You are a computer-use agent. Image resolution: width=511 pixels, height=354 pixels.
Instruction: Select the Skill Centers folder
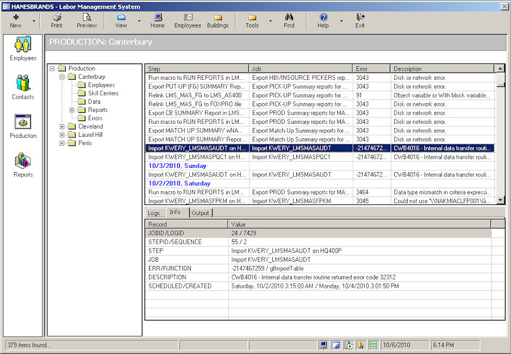click(x=98, y=93)
